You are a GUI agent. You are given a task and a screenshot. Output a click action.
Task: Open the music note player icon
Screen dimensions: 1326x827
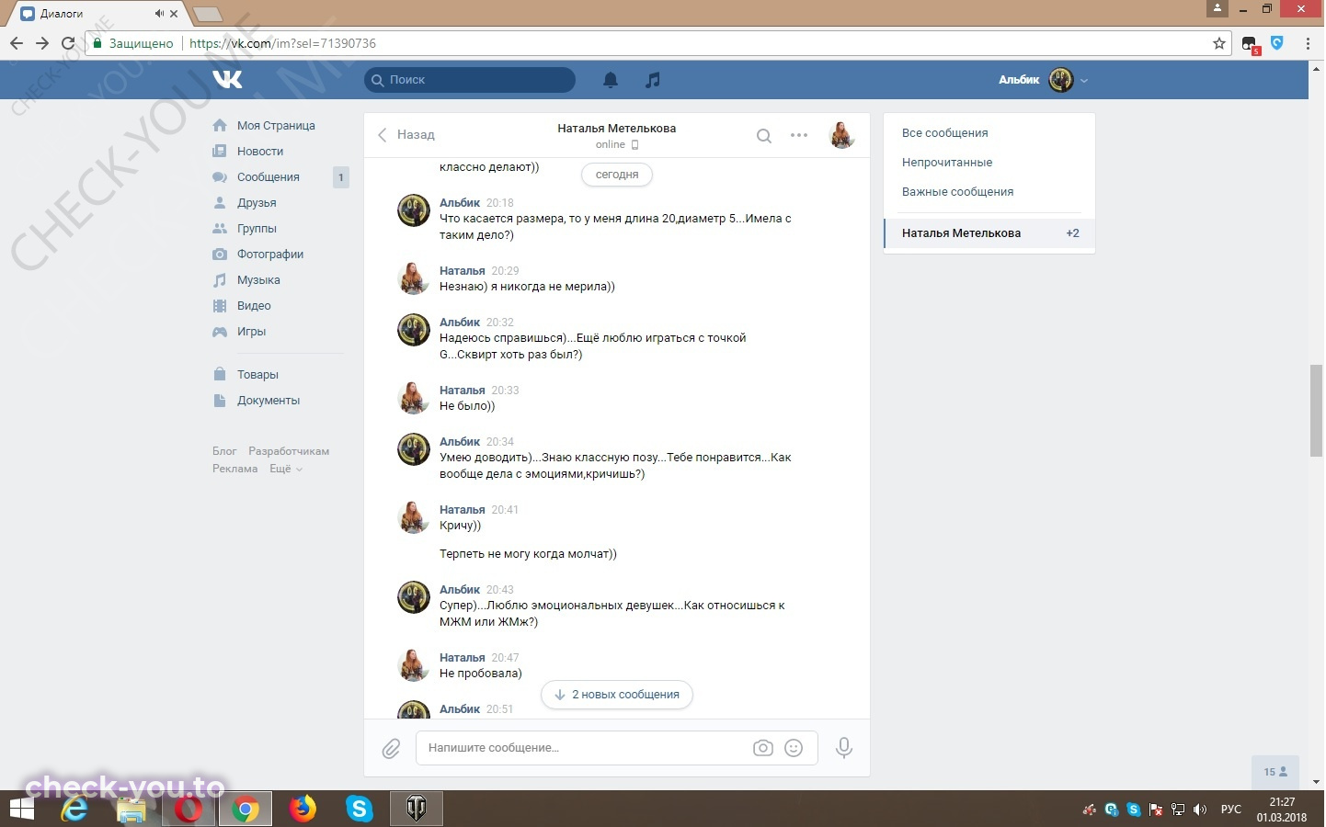click(653, 80)
